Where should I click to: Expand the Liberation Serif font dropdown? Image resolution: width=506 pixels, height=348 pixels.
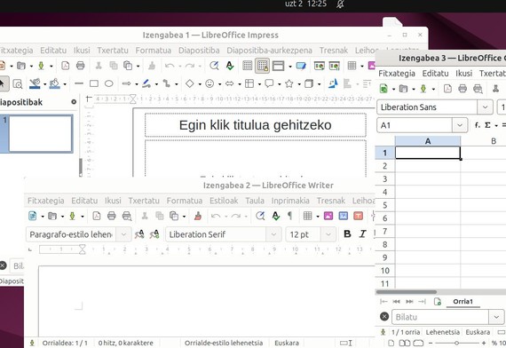coord(273,234)
